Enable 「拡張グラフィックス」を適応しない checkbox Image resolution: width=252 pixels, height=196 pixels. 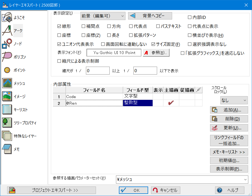pyautogui.click(x=183, y=53)
